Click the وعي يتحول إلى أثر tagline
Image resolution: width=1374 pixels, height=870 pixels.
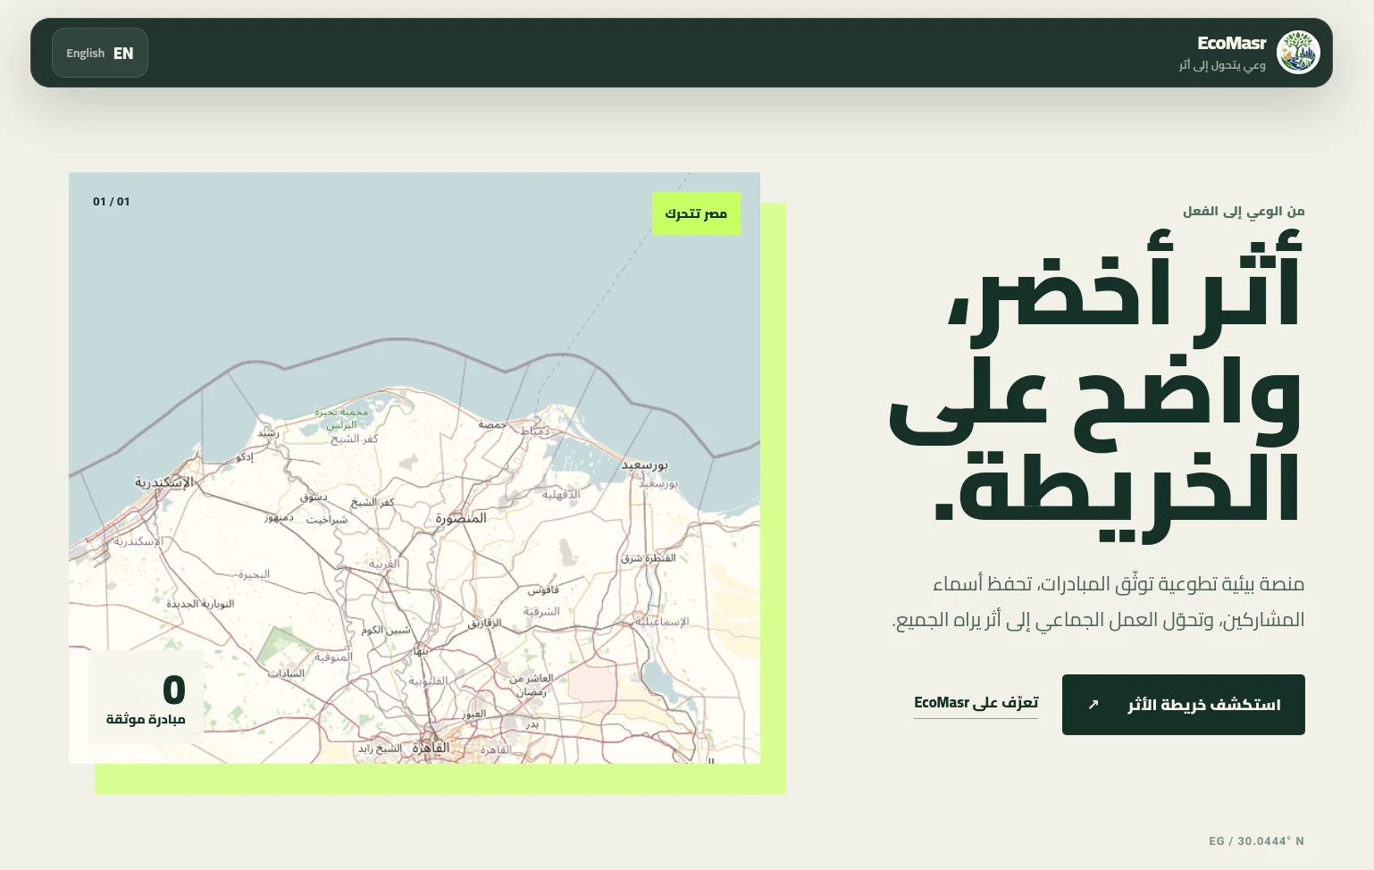pos(1222,65)
